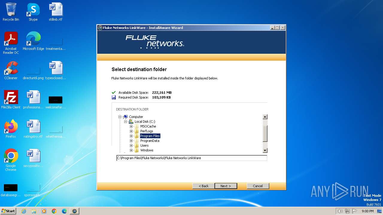Click the network icon in system tray
The width and height of the screenshot is (383, 215).
point(347,211)
